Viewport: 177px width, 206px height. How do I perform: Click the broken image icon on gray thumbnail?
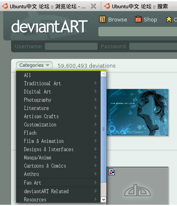(112, 172)
